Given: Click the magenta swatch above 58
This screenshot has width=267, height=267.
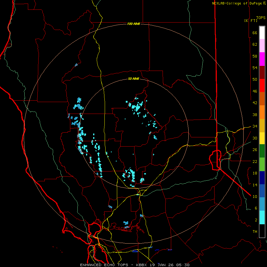Looking at the screenshot, I should (262, 59).
